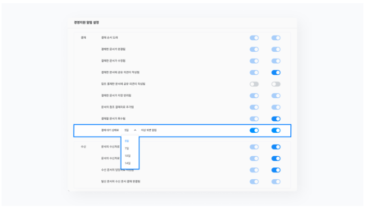Select 5일 in the dropdown list
This screenshot has width=366, height=207.
tap(127, 141)
